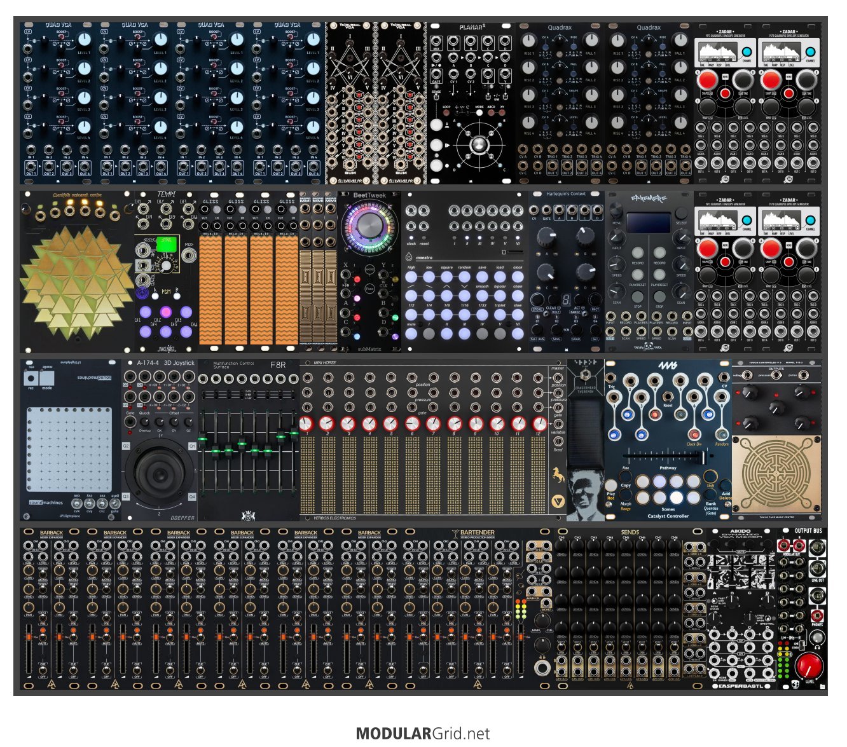Click the mode button on LS1lightplane
Image resolution: width=847 pixels, height=747 pixels.
coord(48,379)
